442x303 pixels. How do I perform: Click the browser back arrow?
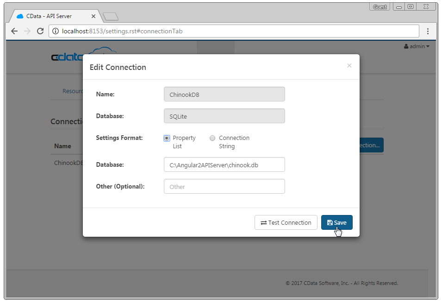click(x=14, y=31)
